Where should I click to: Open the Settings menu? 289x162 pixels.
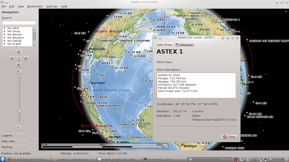pos(52,6)
